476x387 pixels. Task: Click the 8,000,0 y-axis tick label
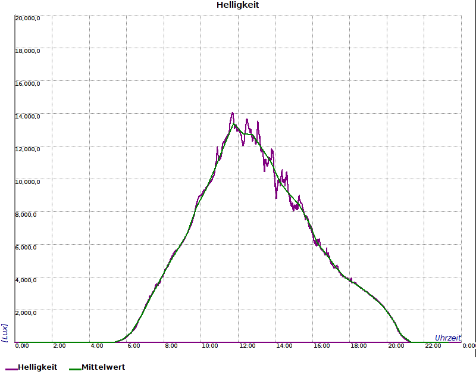pos(26,215)
